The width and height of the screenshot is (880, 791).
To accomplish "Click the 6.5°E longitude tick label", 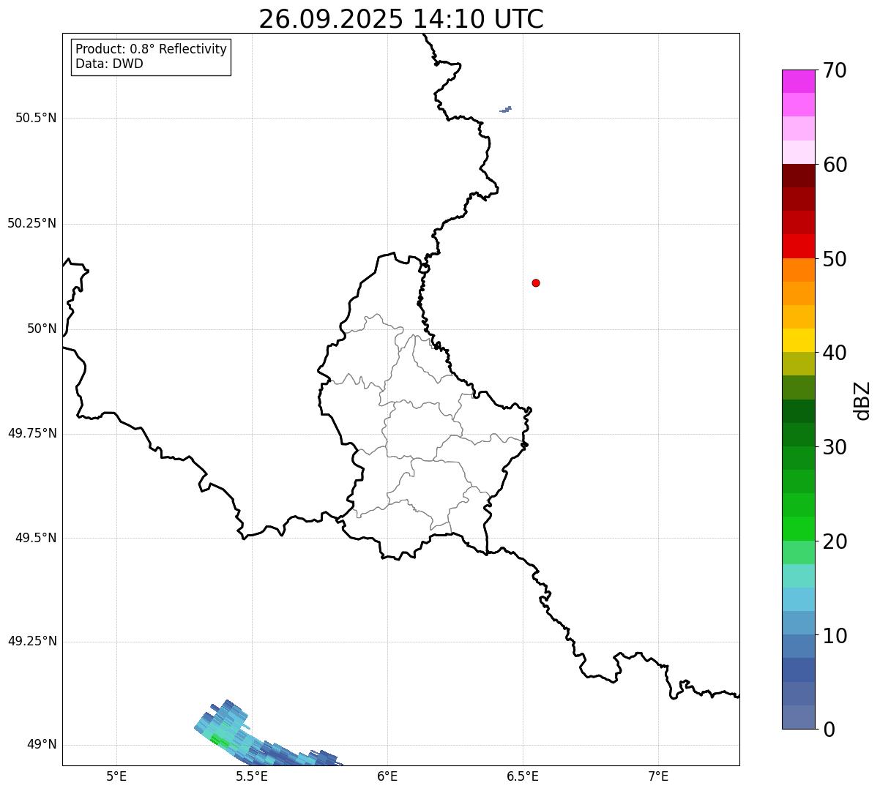I will (523, 776).
